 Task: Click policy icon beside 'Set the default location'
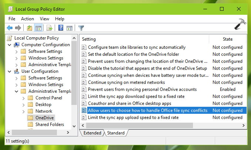84,54
